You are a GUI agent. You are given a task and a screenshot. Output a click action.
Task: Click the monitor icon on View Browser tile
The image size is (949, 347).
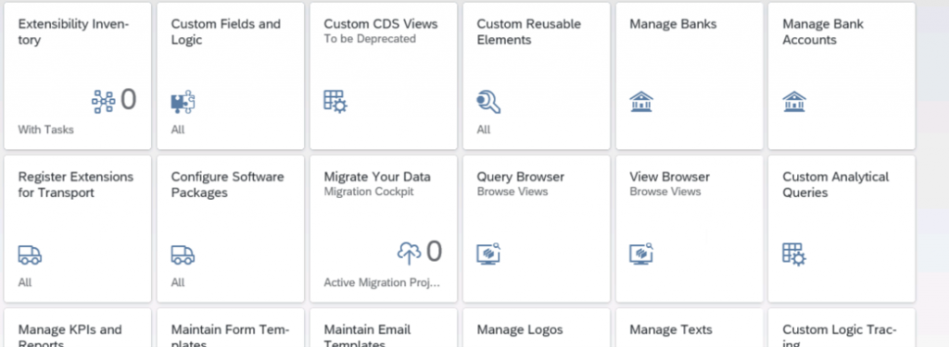641,254
